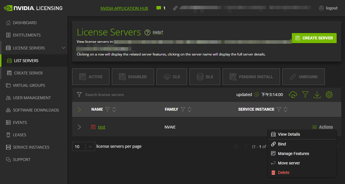
Task: Open the Leases icon in sidebar
Action: click(x=8, y=135)
